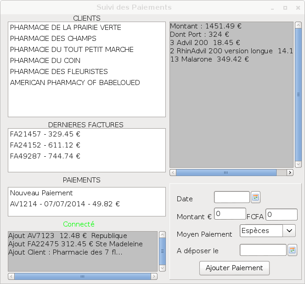Image resolution: width=305 pixels, height=284 pixels.
Task: Select client PHARMACIE DU TOUT PETIT MARCHE
Action: click(87, 50)
